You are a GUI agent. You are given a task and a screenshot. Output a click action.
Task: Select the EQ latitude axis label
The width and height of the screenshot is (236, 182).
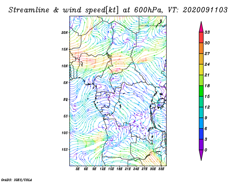point(66,99)
